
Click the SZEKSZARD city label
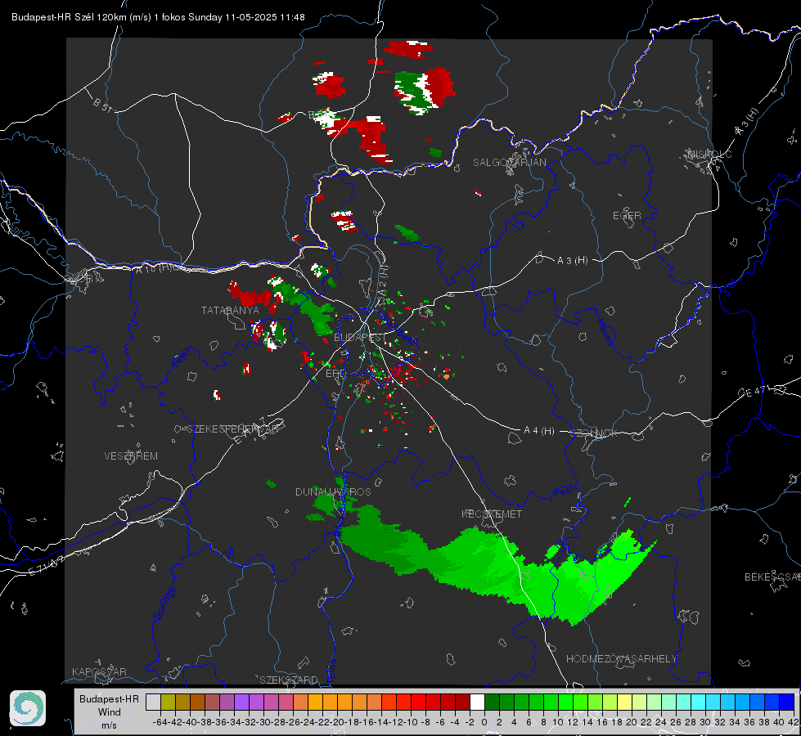pos(289,680)
